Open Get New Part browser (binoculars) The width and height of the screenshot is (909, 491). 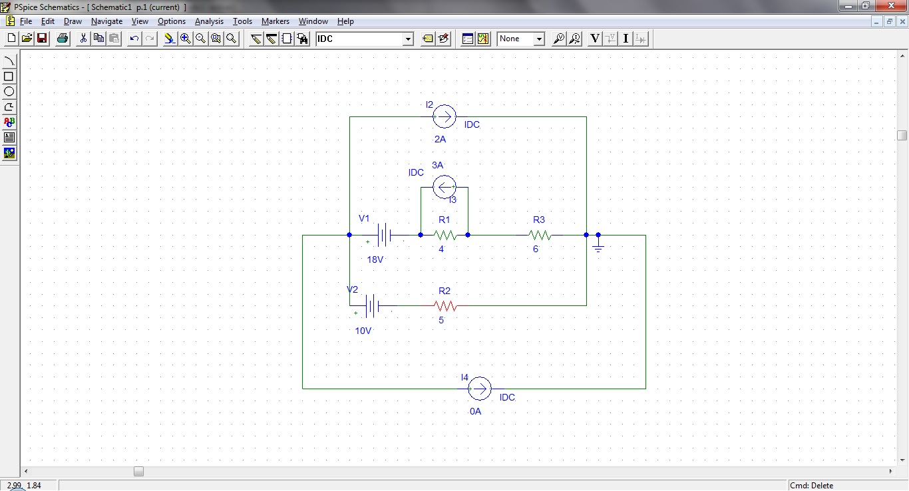click(x=303, y=39)
